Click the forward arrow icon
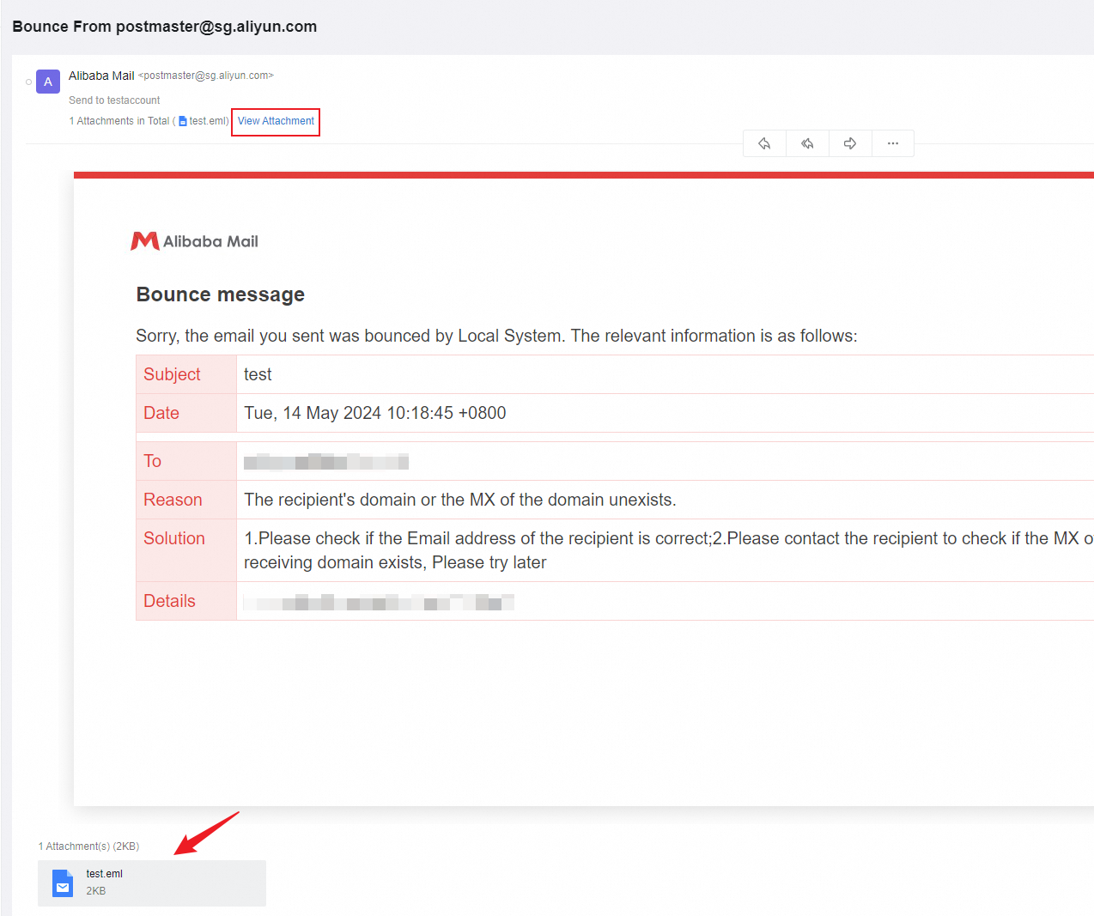Viewport: 1094px width, 916px height. click(x=850, y=143)
